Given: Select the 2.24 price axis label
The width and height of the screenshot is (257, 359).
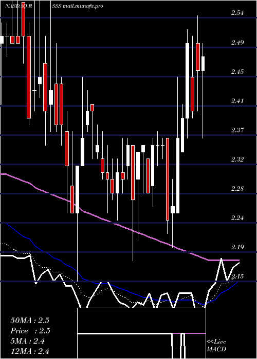Looking at the screenshot, I should pos(237,218).
